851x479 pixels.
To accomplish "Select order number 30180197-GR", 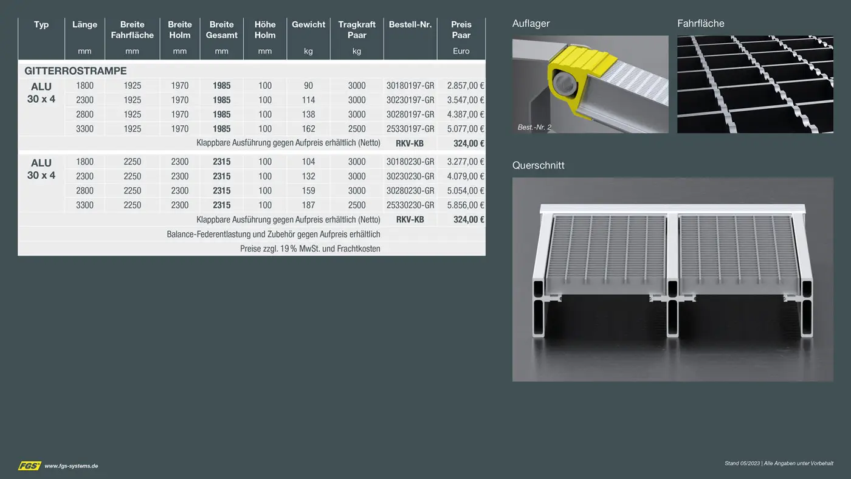I will coord(410,86).
